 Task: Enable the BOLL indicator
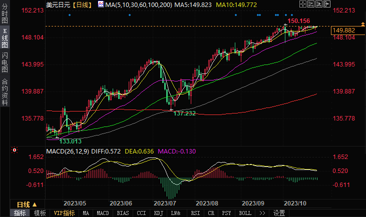pyautogui.click(x=245, y=213)
